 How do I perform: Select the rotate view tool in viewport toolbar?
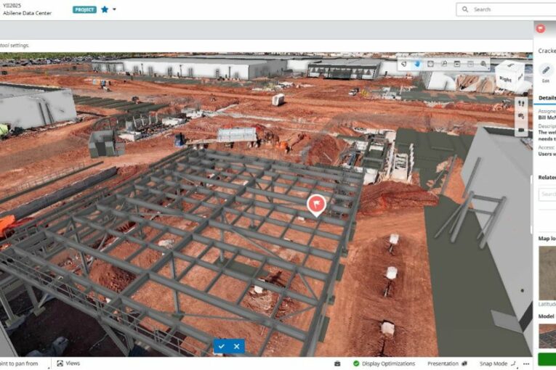point(404,64)
